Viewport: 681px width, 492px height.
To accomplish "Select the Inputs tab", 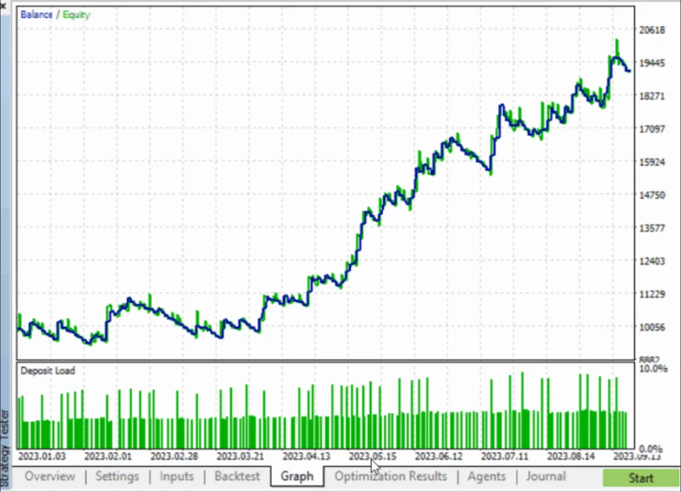I will 176,476.
